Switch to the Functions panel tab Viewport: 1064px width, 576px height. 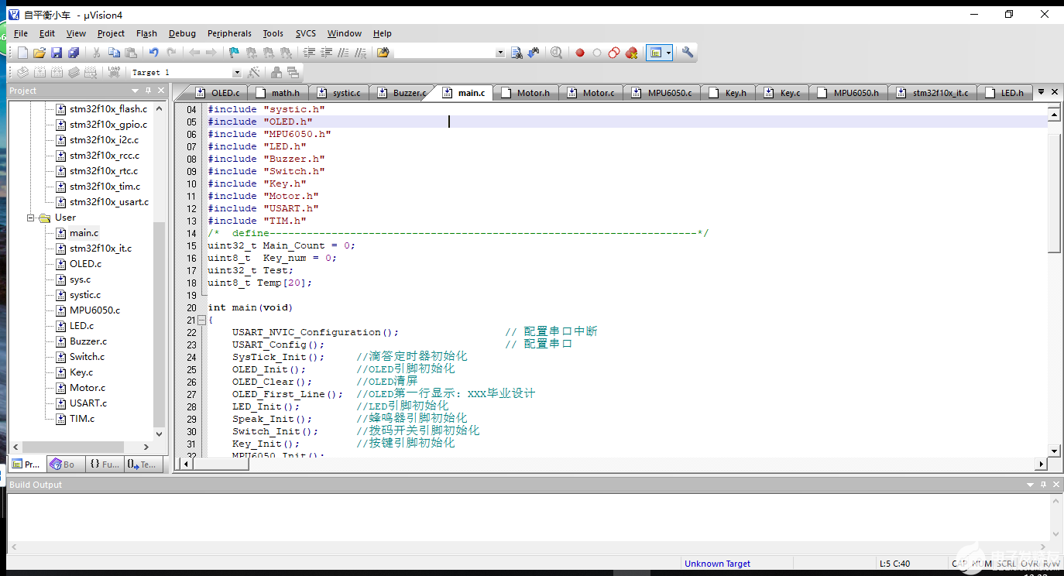tap(105, 465)
